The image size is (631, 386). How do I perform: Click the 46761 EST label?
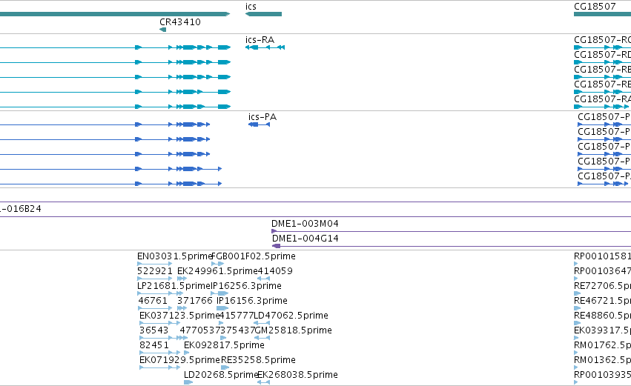pyautogui.click(x=153, y=301)
